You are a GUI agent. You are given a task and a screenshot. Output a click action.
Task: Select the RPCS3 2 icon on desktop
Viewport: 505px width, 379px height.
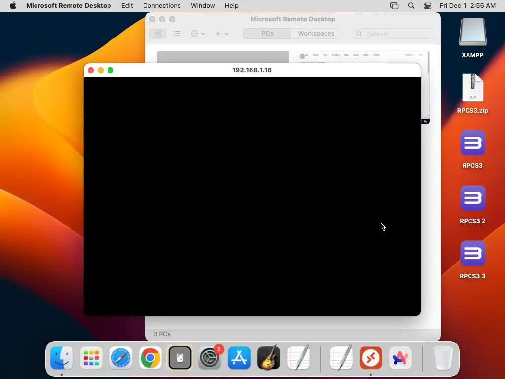[x=472, y=204]
